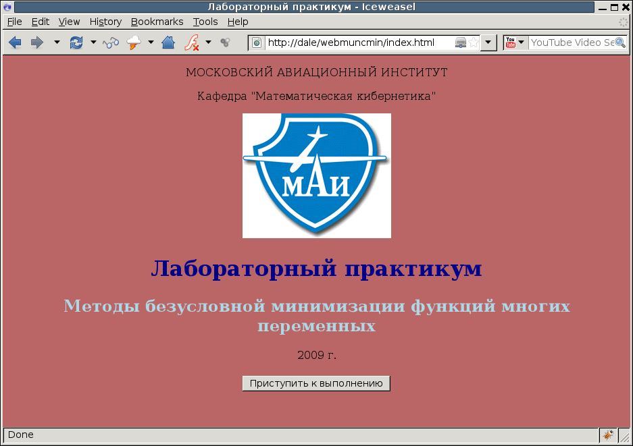Go forward with the right arrow
The width and height of the screenshot is (633, 446).
click(x=37, y=43)
